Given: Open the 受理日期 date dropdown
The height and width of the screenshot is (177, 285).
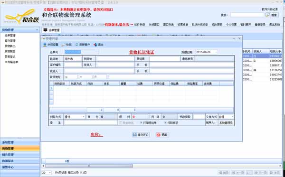Looking at the screenshot, I should tap(216, 52).
